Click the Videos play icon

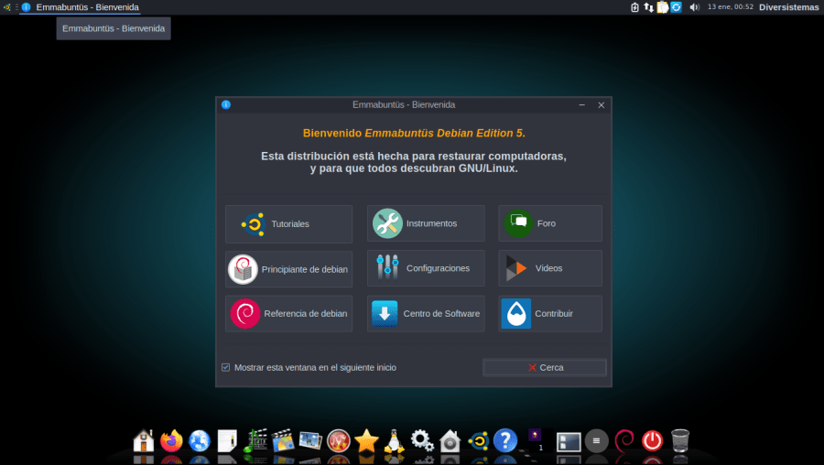[516, 268]
